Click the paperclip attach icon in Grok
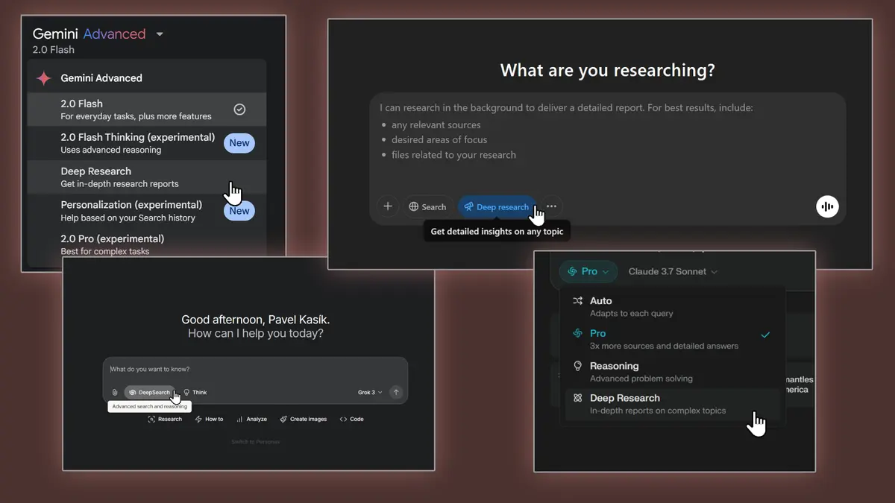895x503 pixels. 115,393
